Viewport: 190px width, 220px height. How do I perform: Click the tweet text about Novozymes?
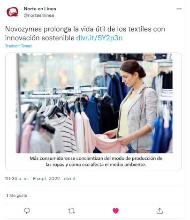tap(85, 33)
